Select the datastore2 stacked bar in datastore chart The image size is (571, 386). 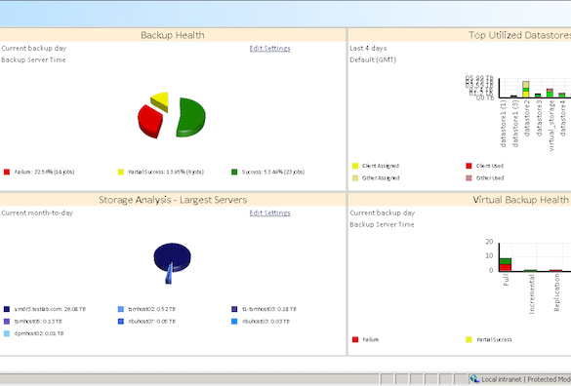pyautogui.click(x=526, y=89)
